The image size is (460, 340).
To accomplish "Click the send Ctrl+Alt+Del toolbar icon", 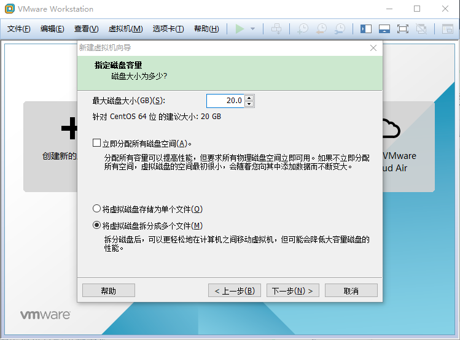I will pyautogui.click(x=276, y=29).
